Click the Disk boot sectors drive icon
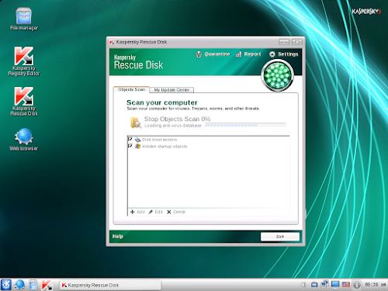The width and height of the screenshot is (388, 291). pyautogui.click(x=138, y=140)
